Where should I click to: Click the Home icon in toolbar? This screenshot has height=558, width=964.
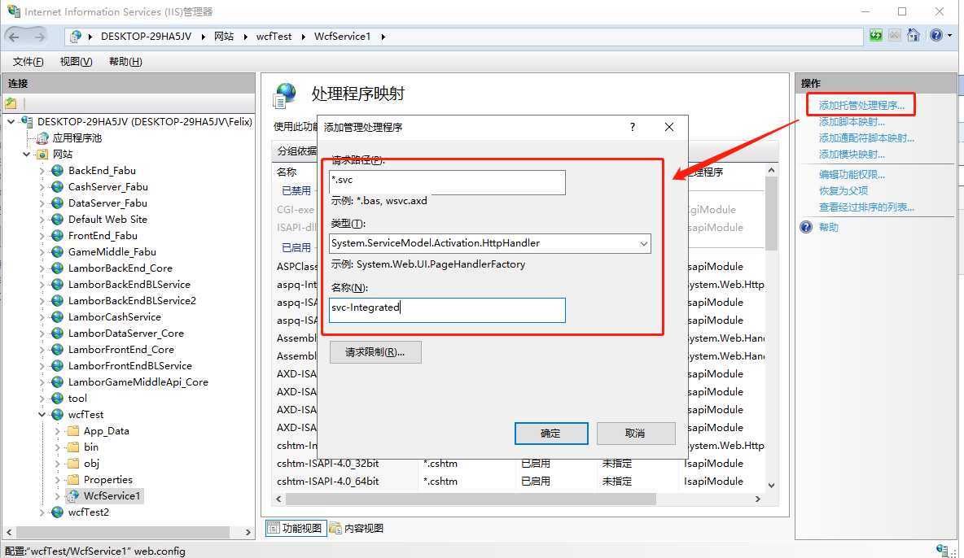(x=914, y=36)
